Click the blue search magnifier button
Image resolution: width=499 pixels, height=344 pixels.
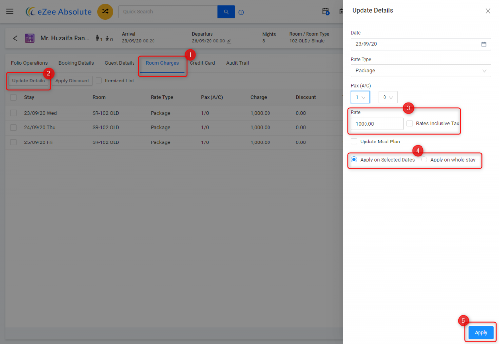coord(226,12)
